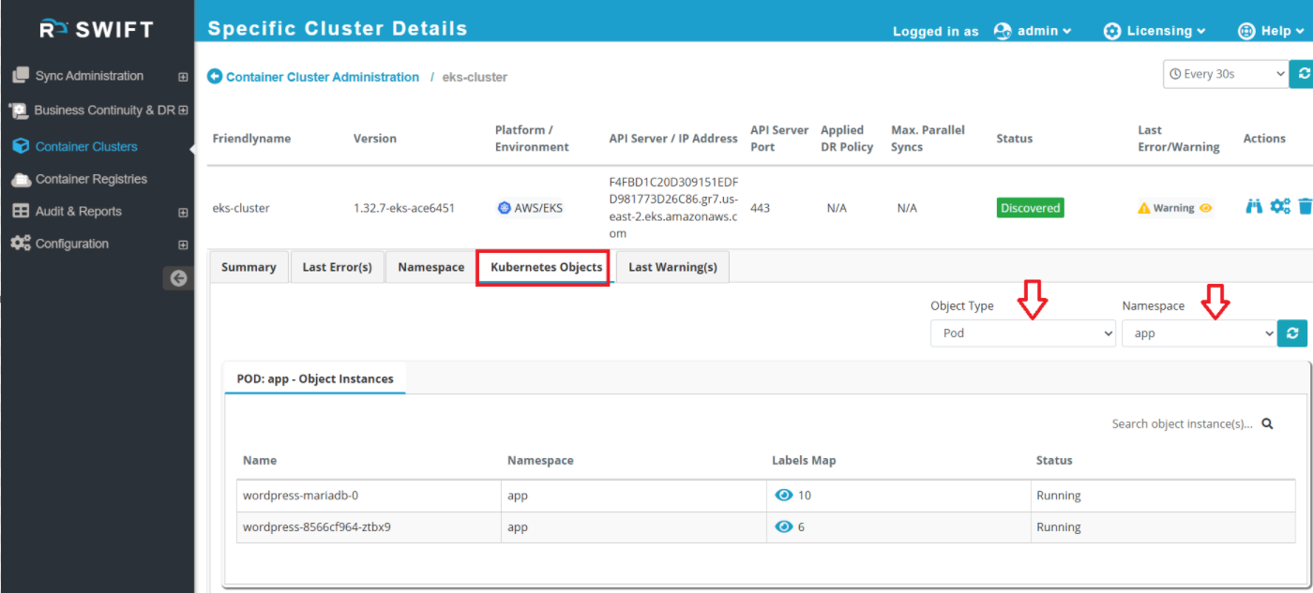Screen dimensions: 1313x593
Task: Switch to the Last Warning(s) tab
Action: [672, 267]
